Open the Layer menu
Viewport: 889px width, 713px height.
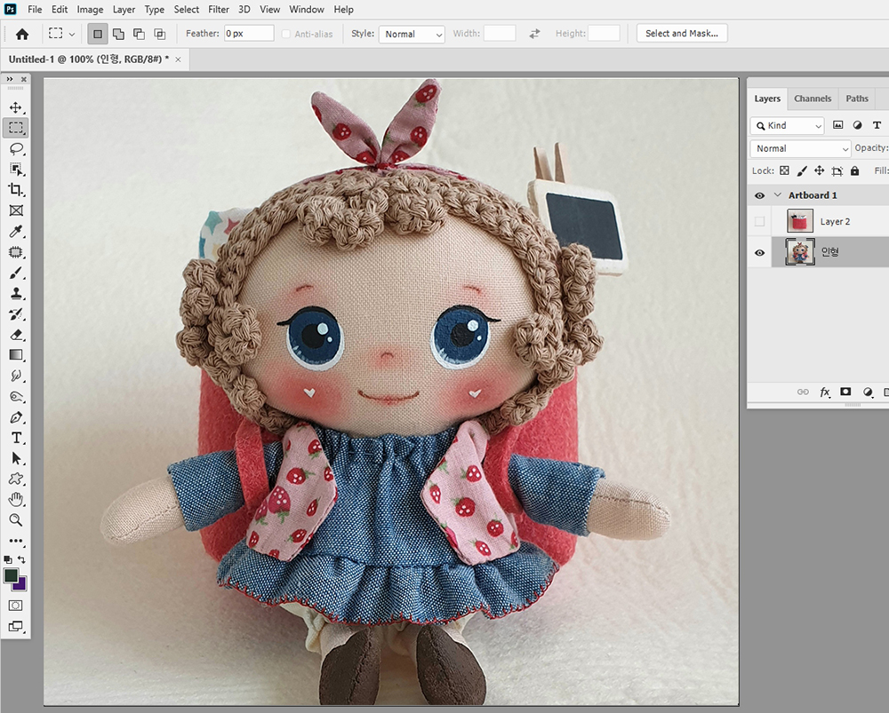[124, 10]
